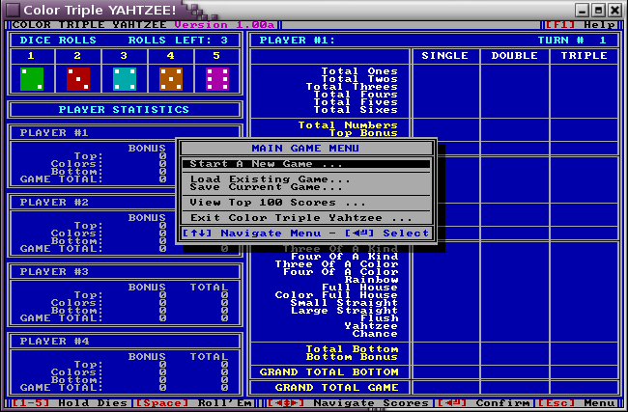This screenshot has height=412, width=628.
Task: Click the orange die showing five
Action: point(171,79)
